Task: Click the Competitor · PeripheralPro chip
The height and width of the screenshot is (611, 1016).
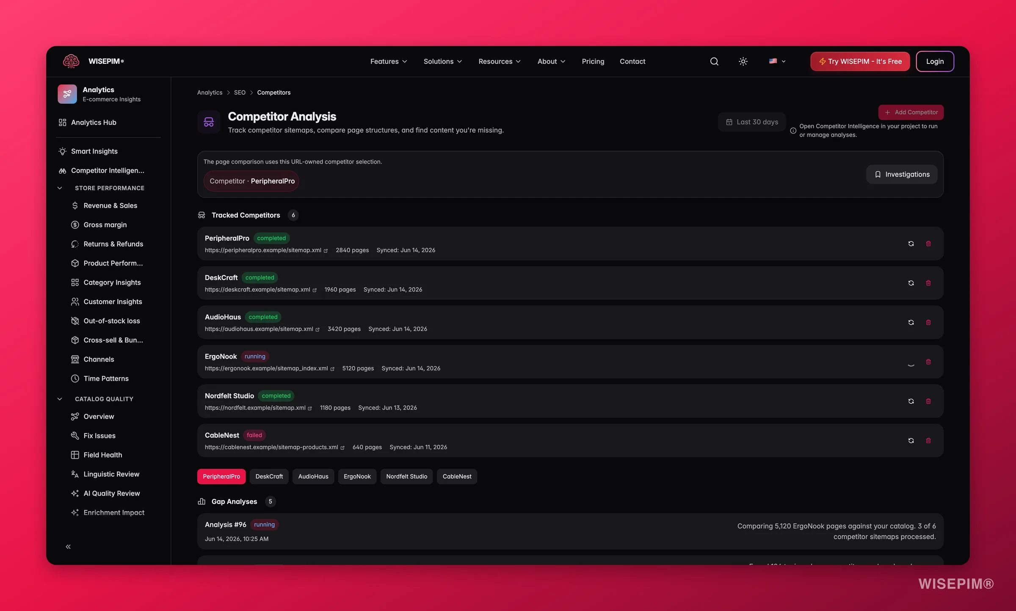Action: point(251,181)
